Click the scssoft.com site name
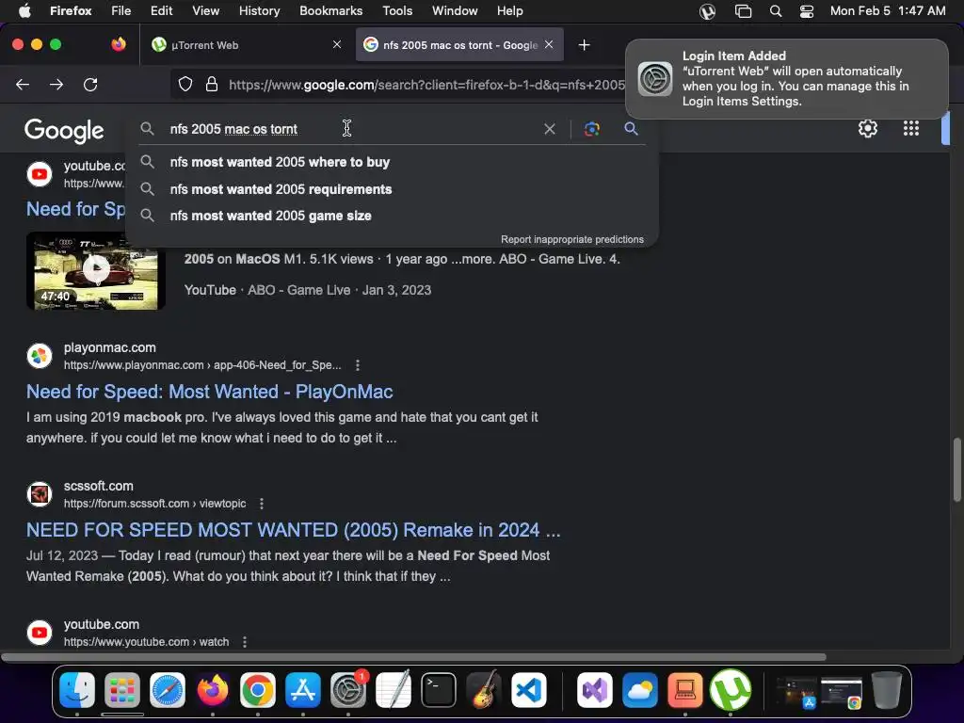Viewport: 964px width, 723px height. (98, 487)
